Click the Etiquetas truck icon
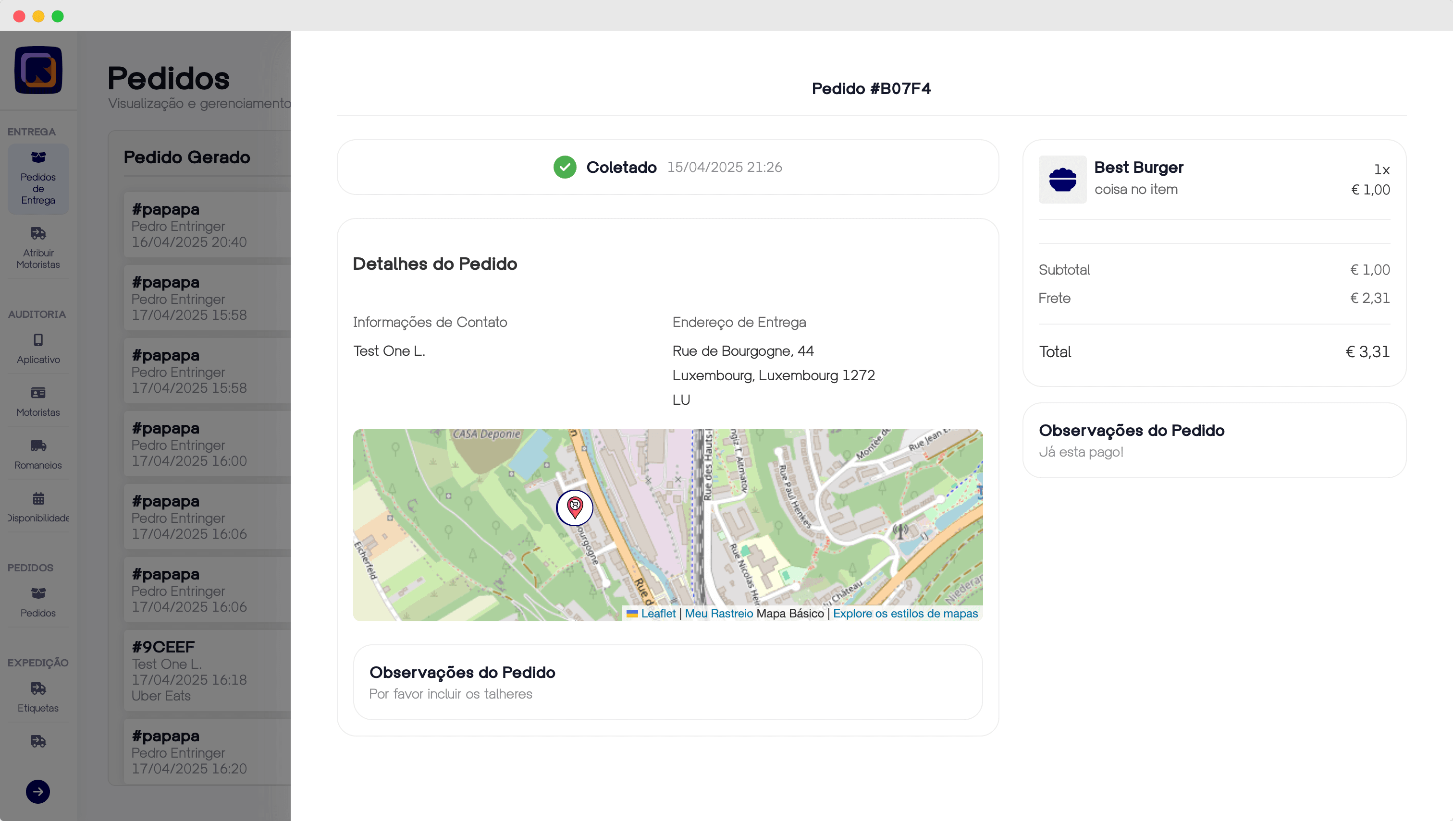Screen dimensions: 1453x821 [38, 688]
